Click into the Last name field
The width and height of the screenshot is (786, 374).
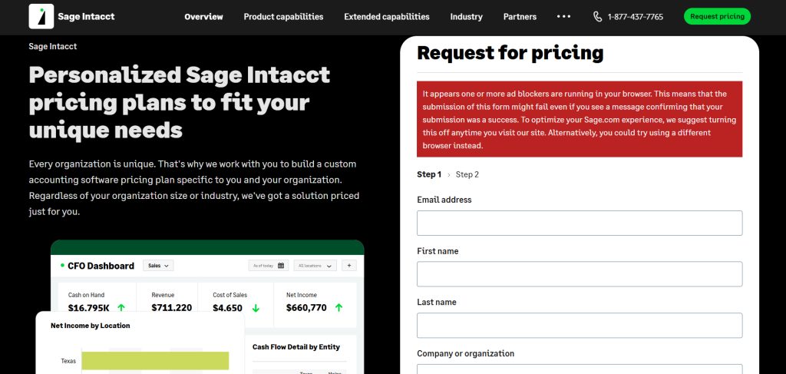[x=580, y=325]
